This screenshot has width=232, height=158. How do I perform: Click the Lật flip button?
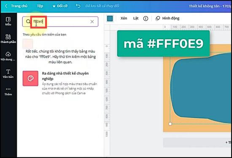click(136, 18)
